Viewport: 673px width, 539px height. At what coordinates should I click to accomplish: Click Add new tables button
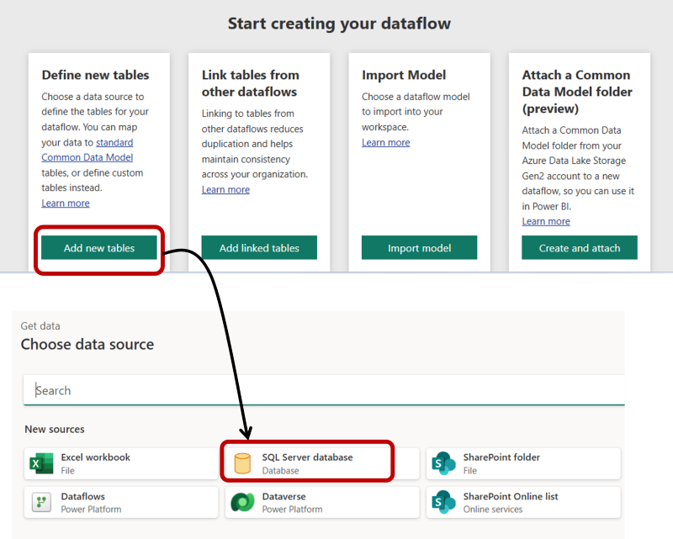pyautogui.click(x=99, y=247)
